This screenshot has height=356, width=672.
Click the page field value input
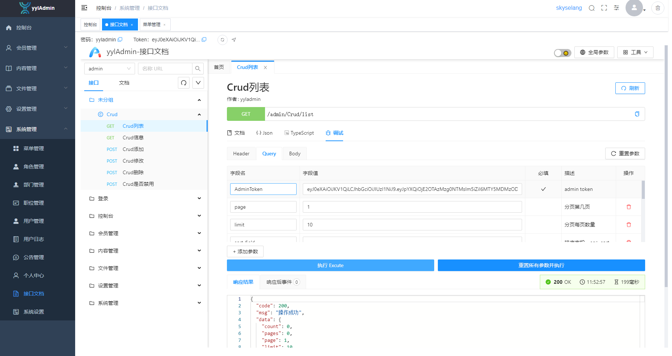(x=412, y=207)
